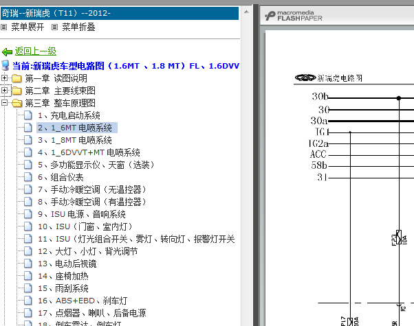414x326 pixels.
Task: Click open folder icon of 第三章 整车原理图
Action: click(17, 103)
